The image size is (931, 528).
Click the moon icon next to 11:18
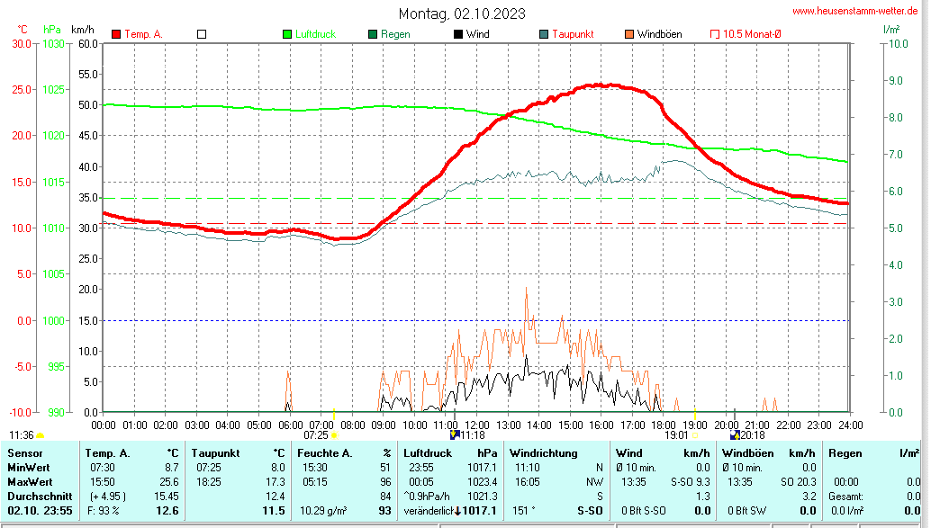pos(454,434)
